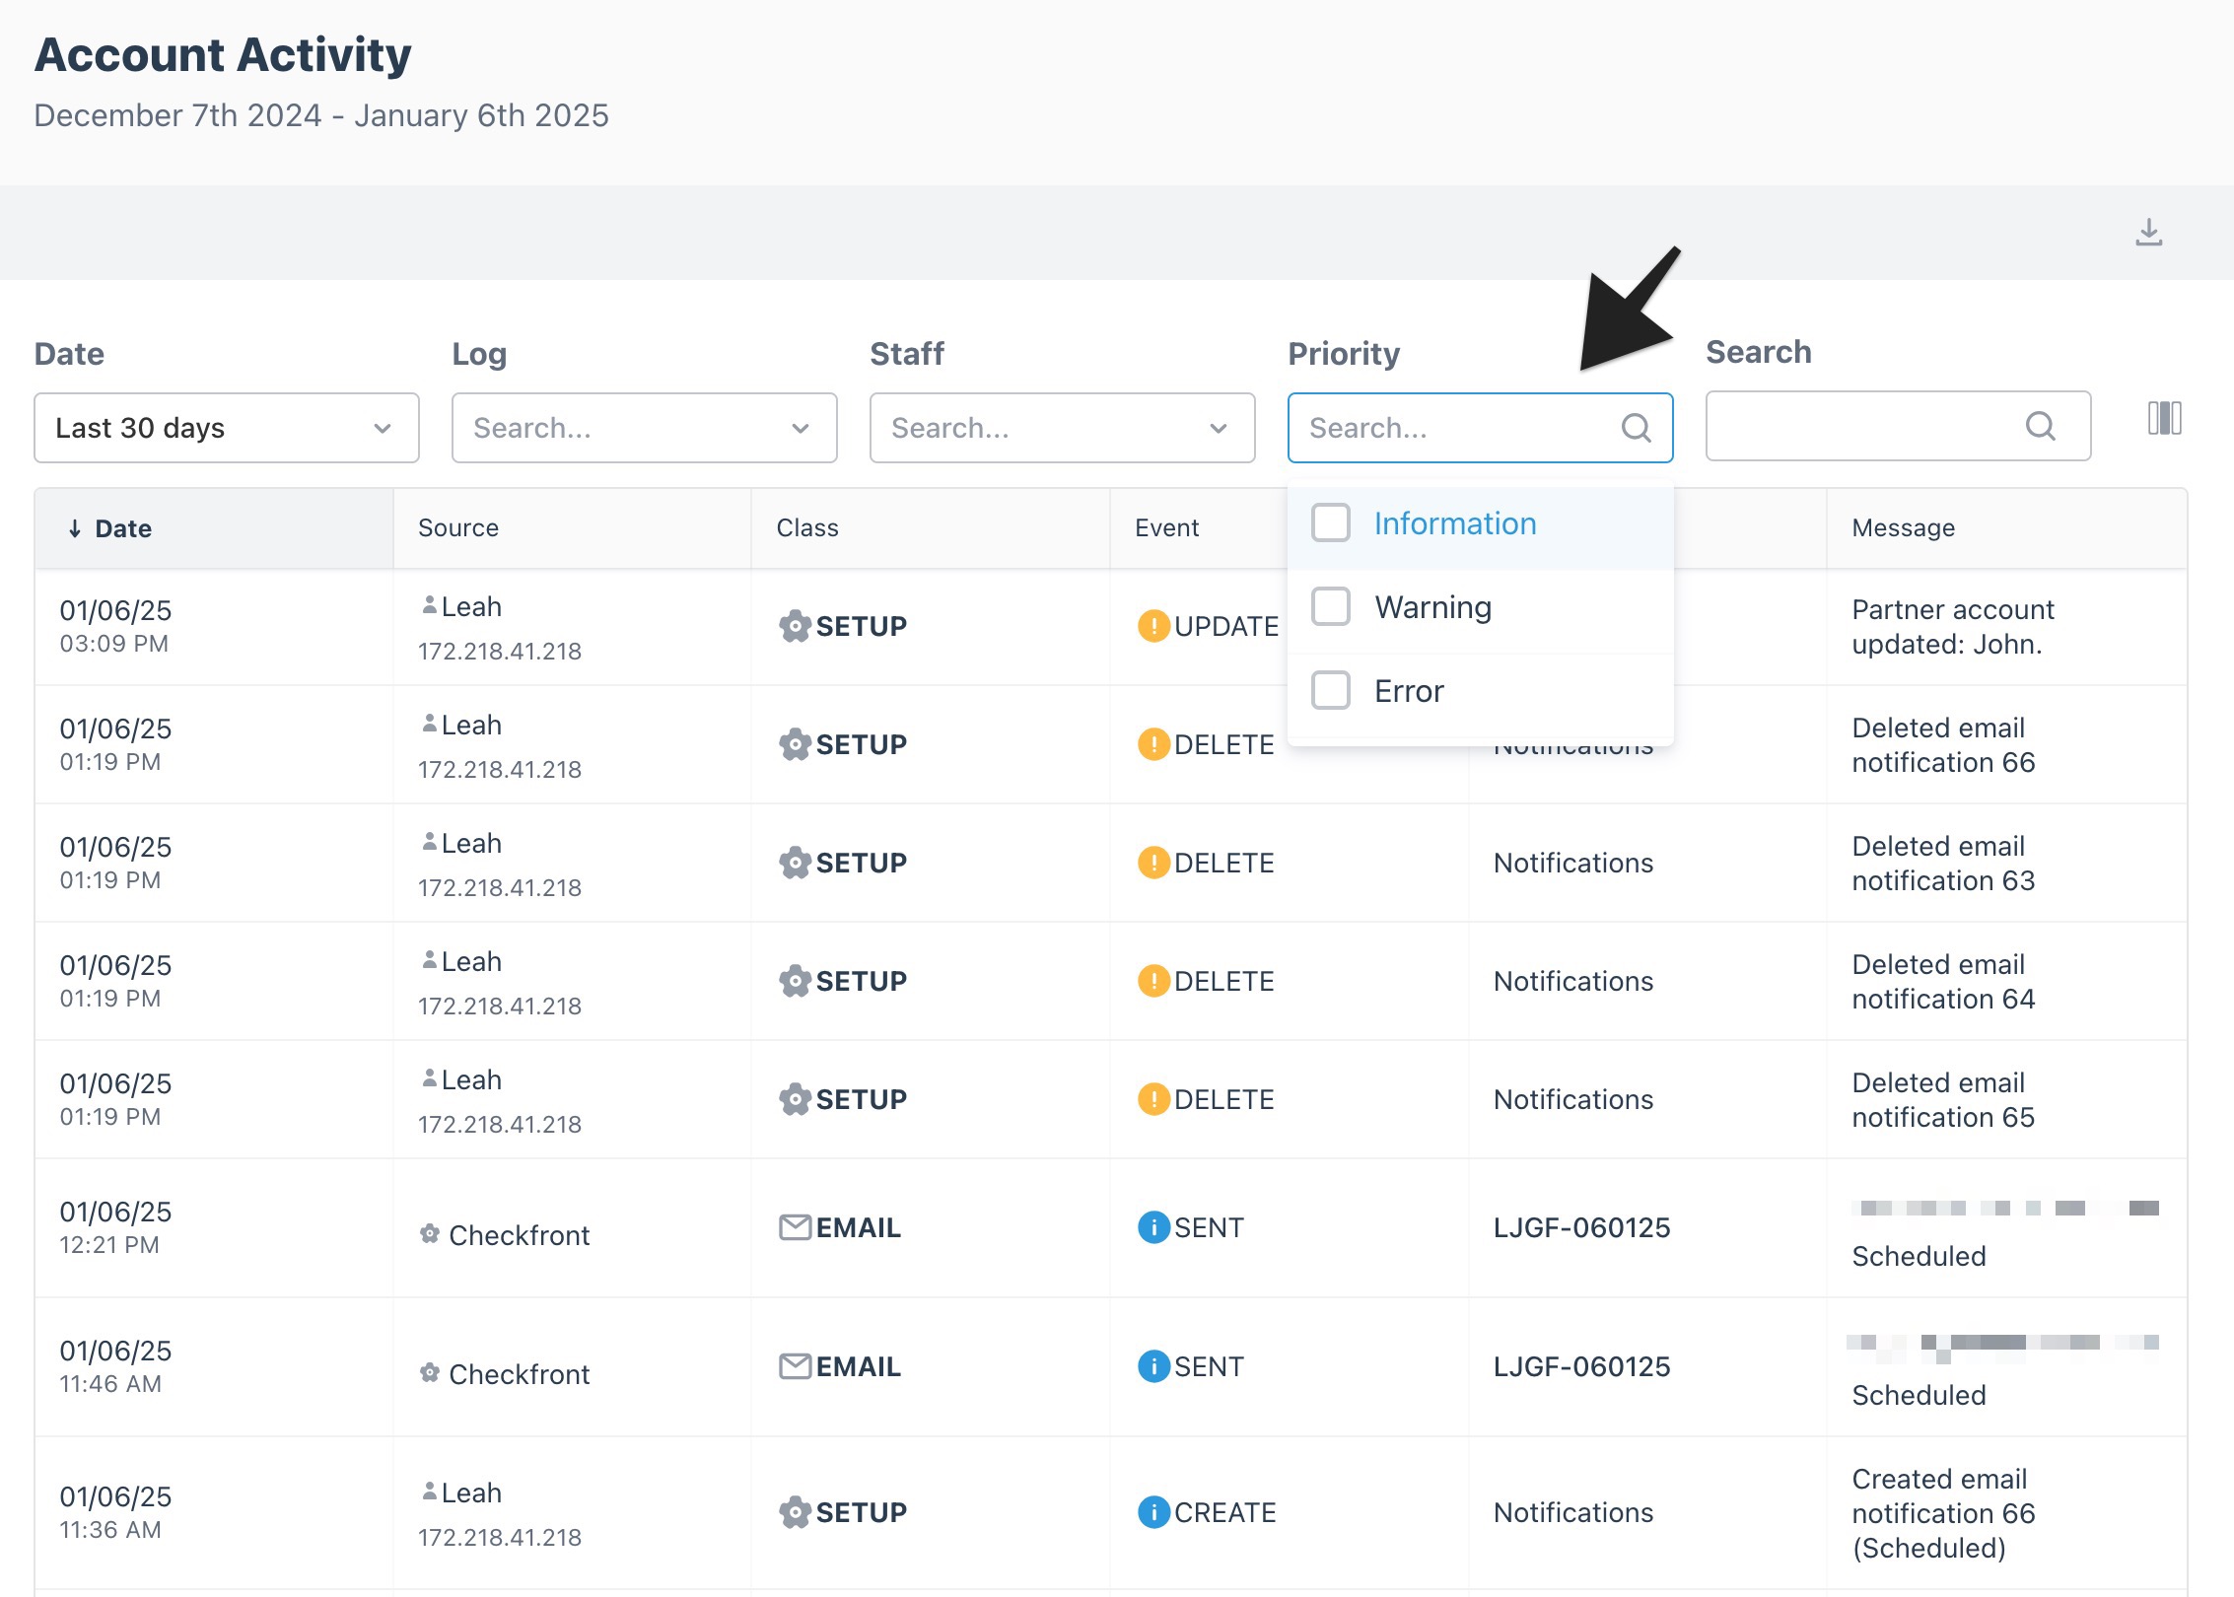Select the Warning option label
This screenshot has width=2234, height=1597.
(x=1433, y=607)
